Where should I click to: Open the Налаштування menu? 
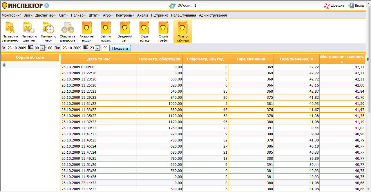pos(184,15)
